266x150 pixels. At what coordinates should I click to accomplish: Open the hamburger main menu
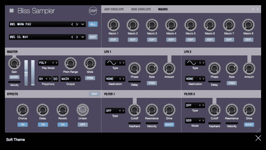coord(11,11)
